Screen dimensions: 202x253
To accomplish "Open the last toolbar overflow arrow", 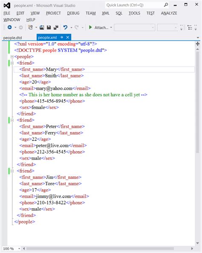I will point(196,28).
